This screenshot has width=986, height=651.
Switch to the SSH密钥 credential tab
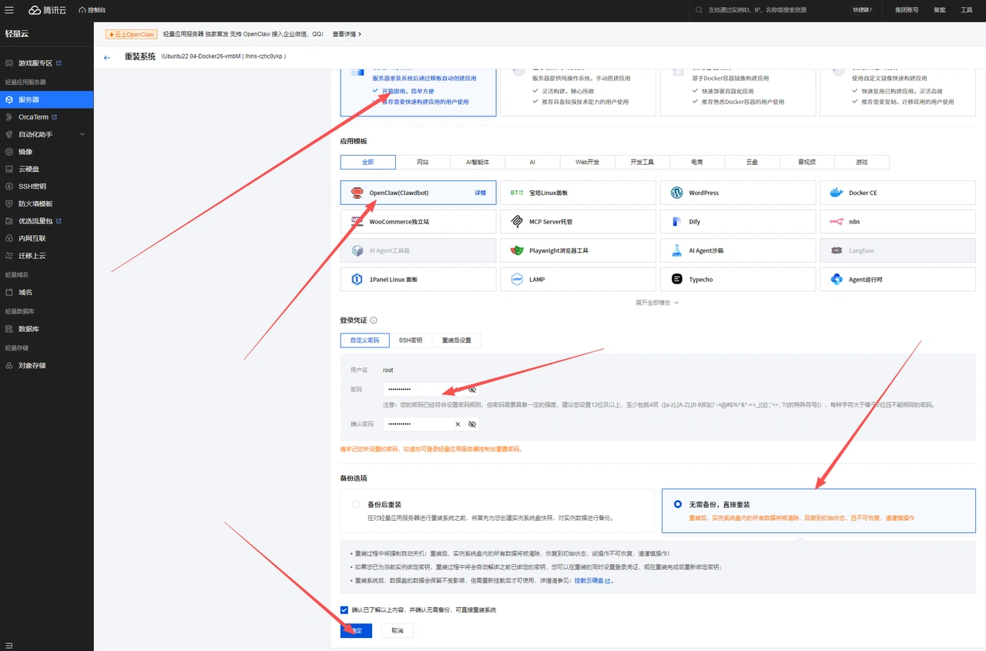[x=410, y=341]
